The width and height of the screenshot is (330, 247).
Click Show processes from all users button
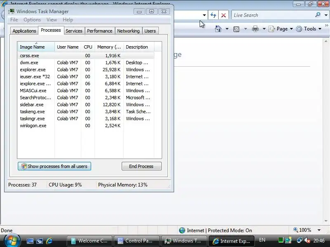pyautogui.click(x=54, y=166)
